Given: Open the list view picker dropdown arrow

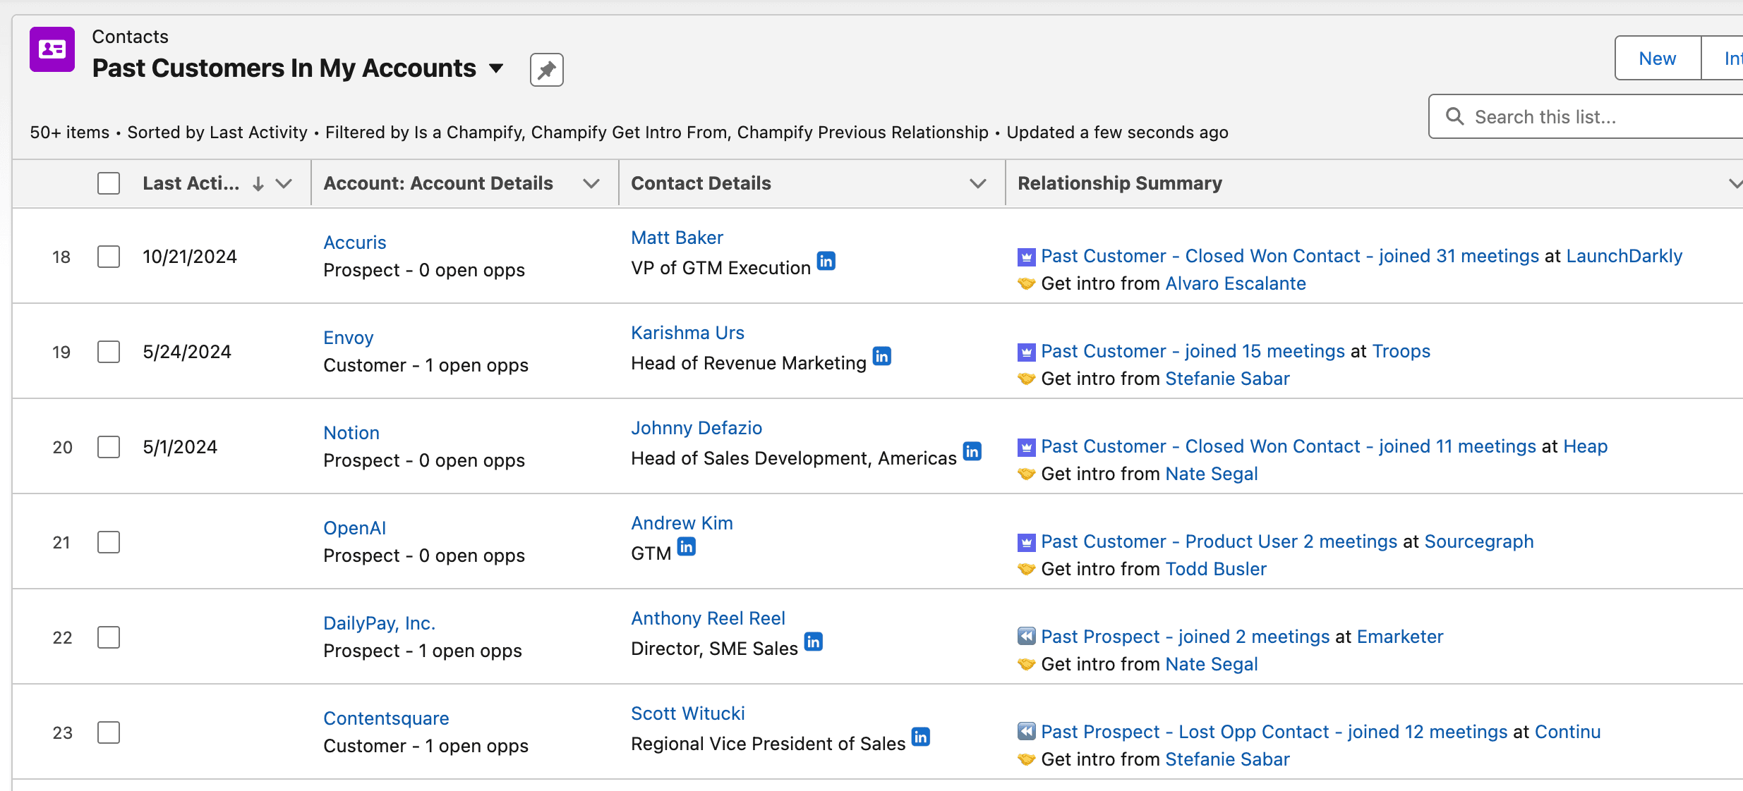Looking at the screenshot, I should [496, 68].
